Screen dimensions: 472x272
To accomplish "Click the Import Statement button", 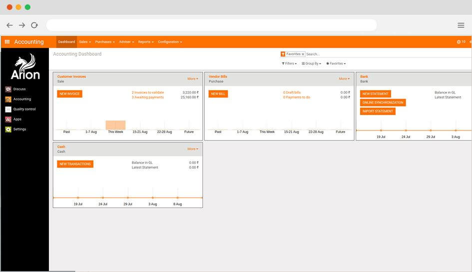I will coord(378,112).
